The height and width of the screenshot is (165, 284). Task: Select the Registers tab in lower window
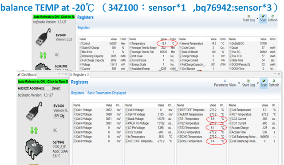pyautogui.click(x=79, y=75)
